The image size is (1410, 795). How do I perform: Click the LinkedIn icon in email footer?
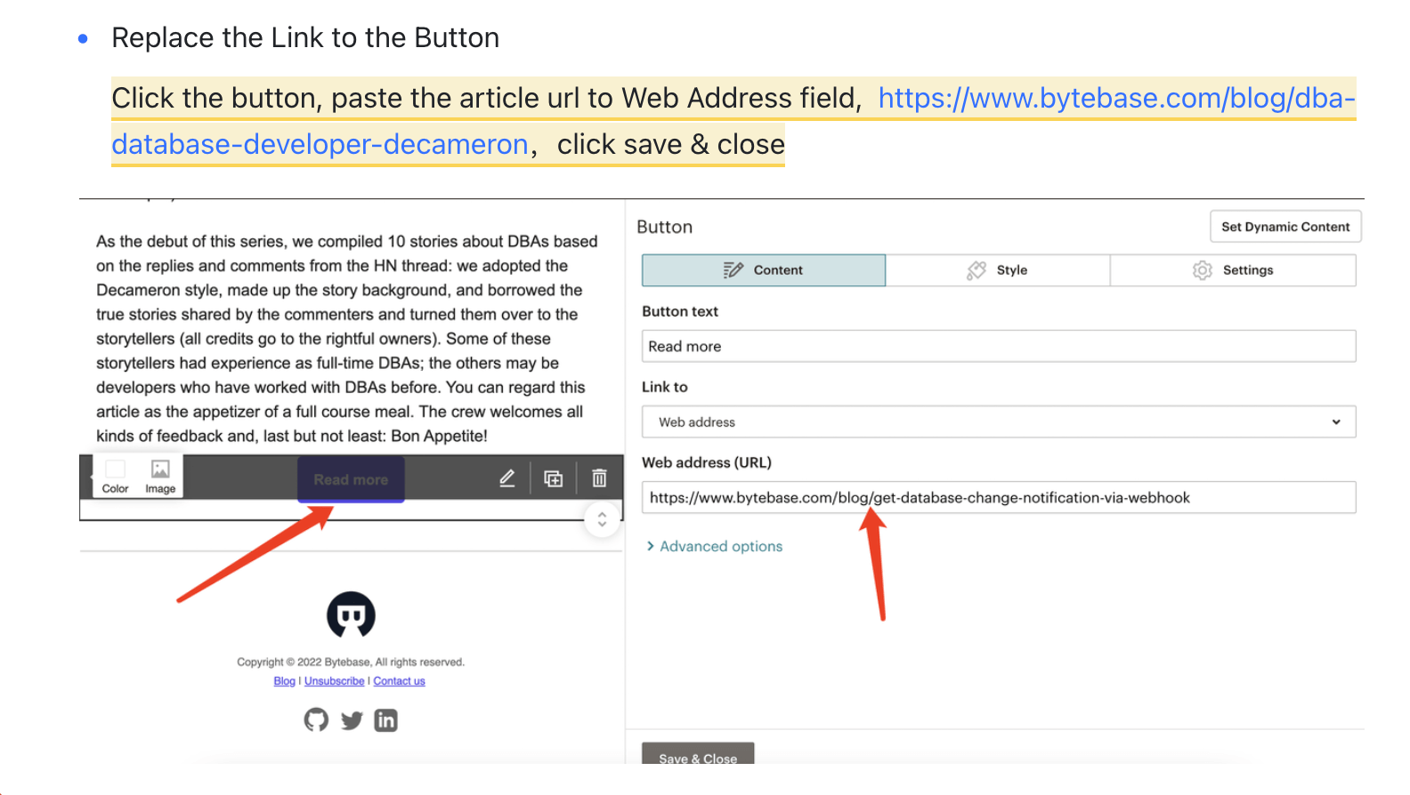(386, 720)
